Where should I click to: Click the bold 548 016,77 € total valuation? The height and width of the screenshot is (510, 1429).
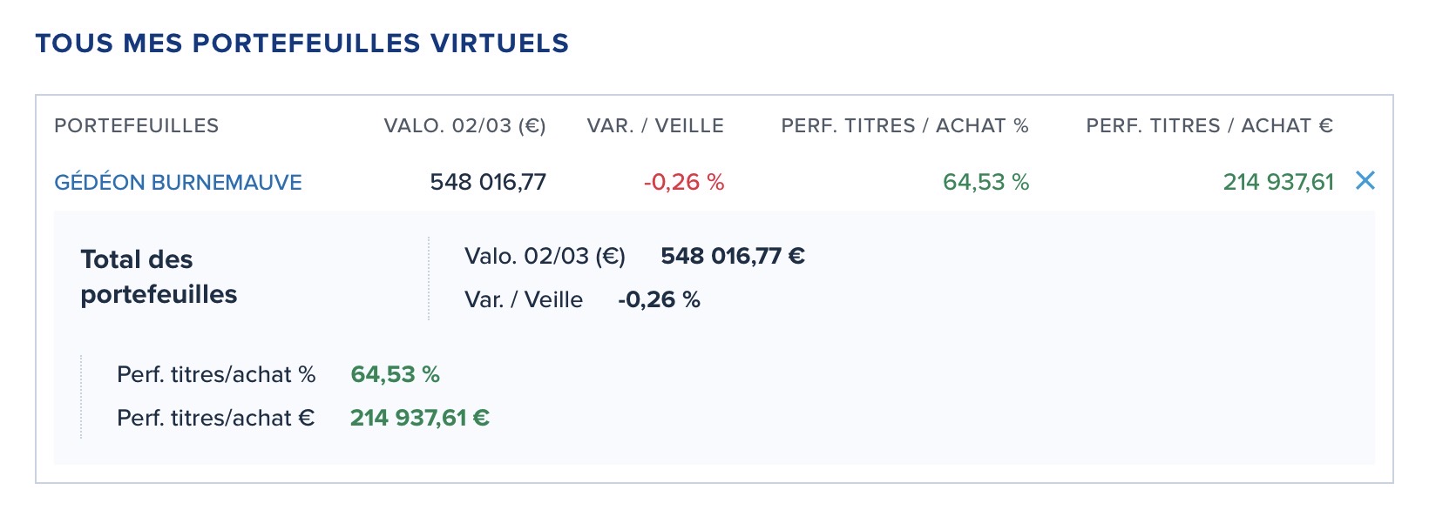tap(732, 257)
